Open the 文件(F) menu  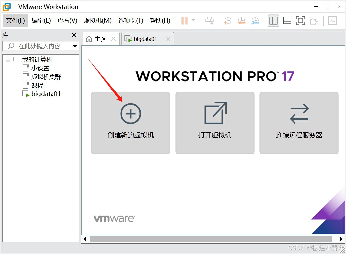tap(16, 21)
